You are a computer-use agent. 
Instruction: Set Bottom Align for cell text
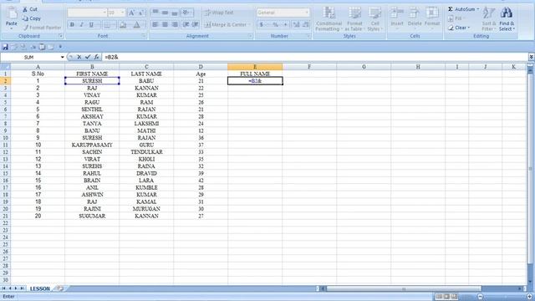tap(175, 13)
